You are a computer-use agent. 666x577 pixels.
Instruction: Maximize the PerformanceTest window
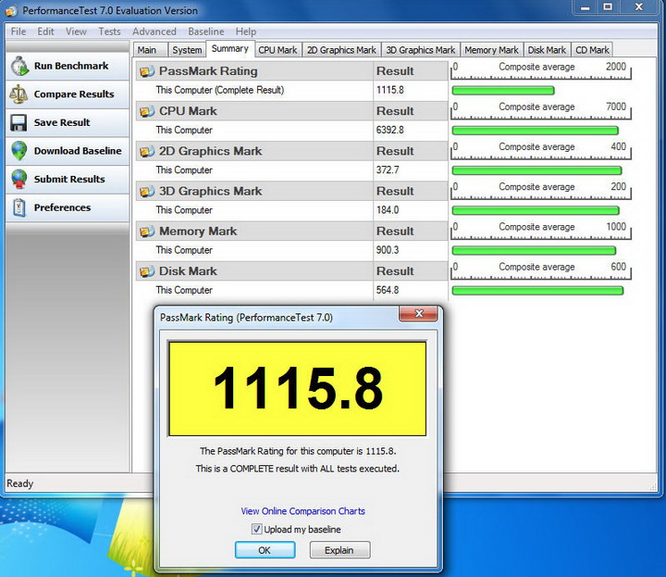click(608, 7)
